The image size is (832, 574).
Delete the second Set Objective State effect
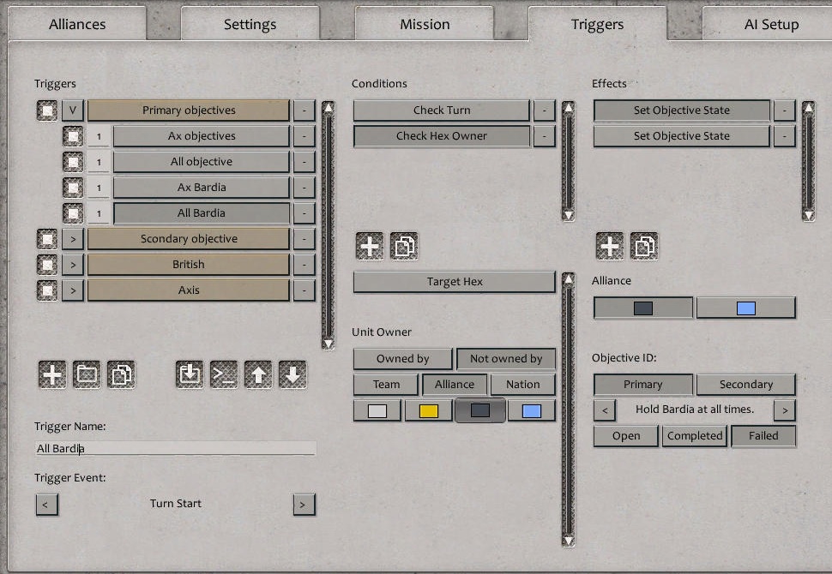click(x=785, y=136)
